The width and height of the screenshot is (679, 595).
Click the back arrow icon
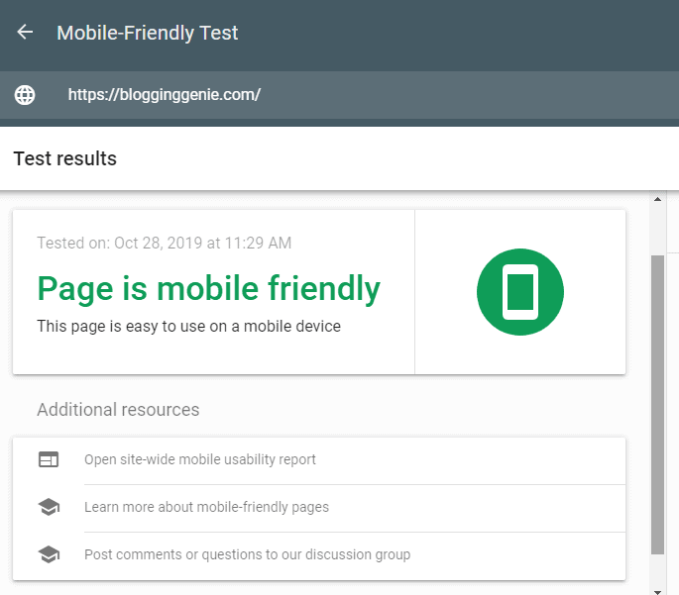click(x=25, y=32)
